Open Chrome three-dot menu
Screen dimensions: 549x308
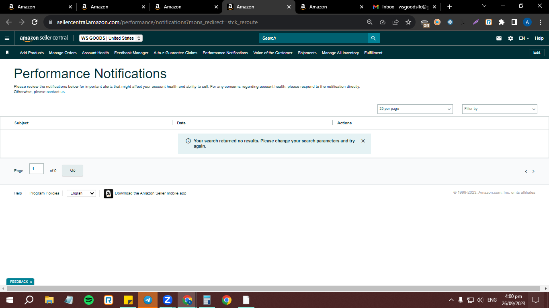pyautogui.click(x=540, y=22)
